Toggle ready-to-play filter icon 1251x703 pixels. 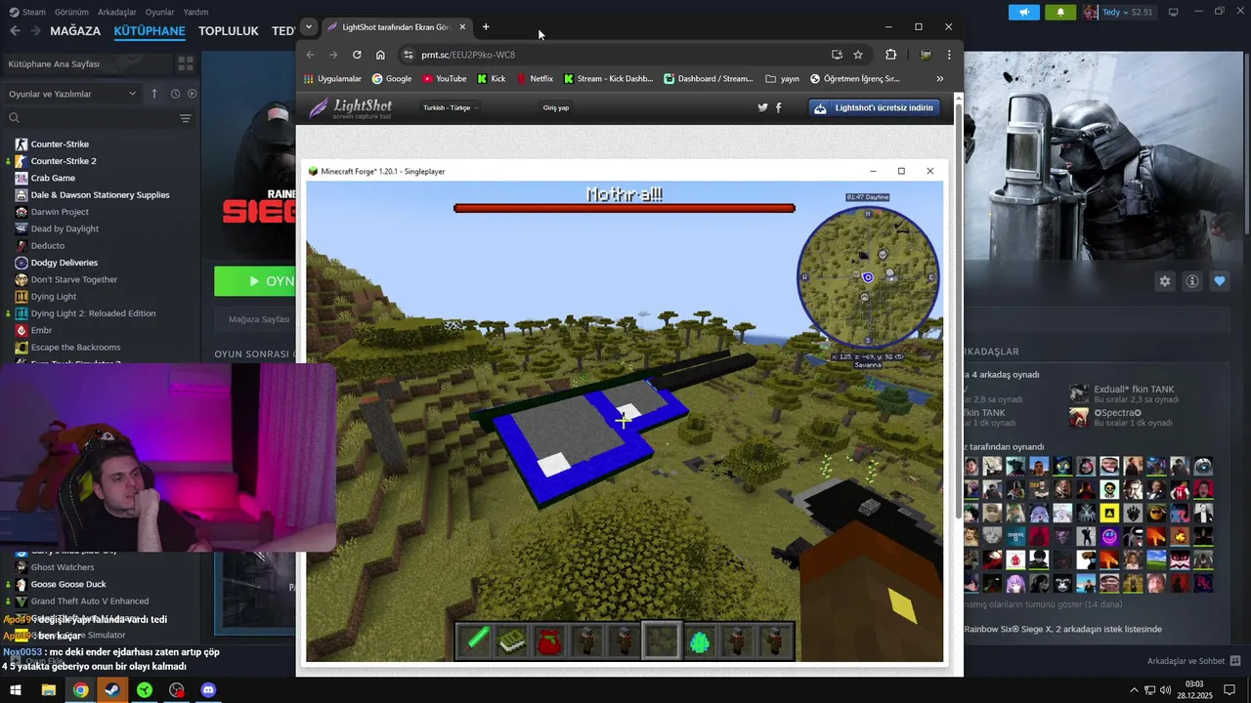[192, 94]
